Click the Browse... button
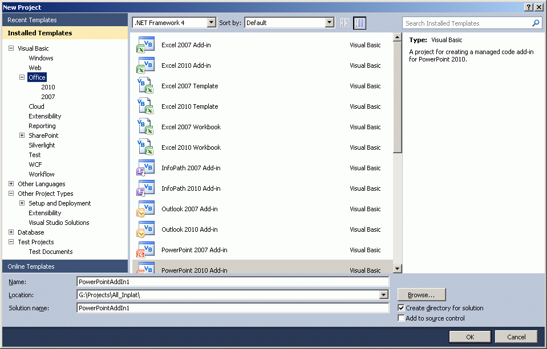The width and height of the screenshot is (547, 349). [x=422, y=295]
